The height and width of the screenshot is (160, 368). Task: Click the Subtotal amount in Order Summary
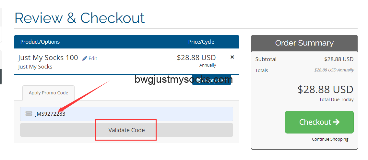338,59
